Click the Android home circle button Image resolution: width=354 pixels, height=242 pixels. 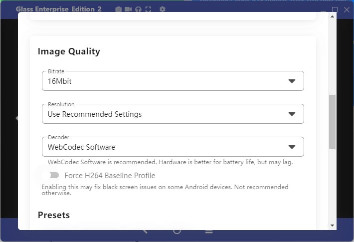[x=177, y=232]
